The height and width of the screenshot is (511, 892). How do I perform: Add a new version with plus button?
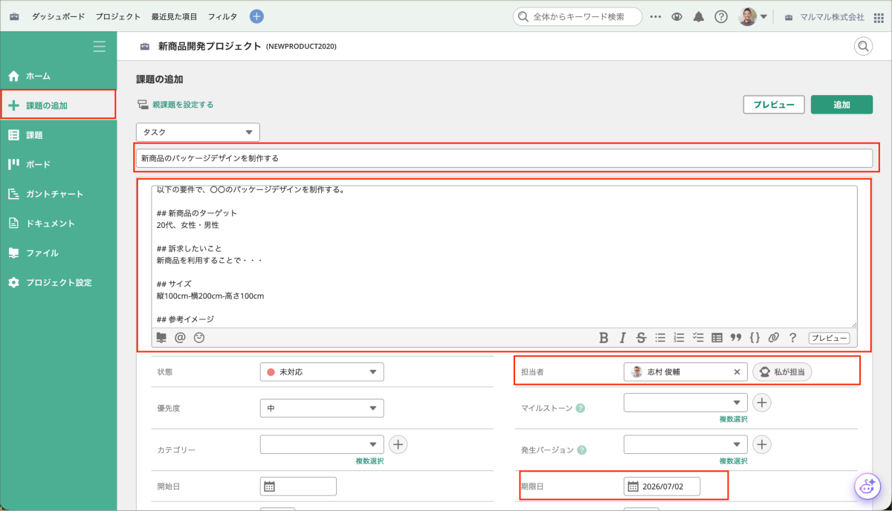(762, 444)
